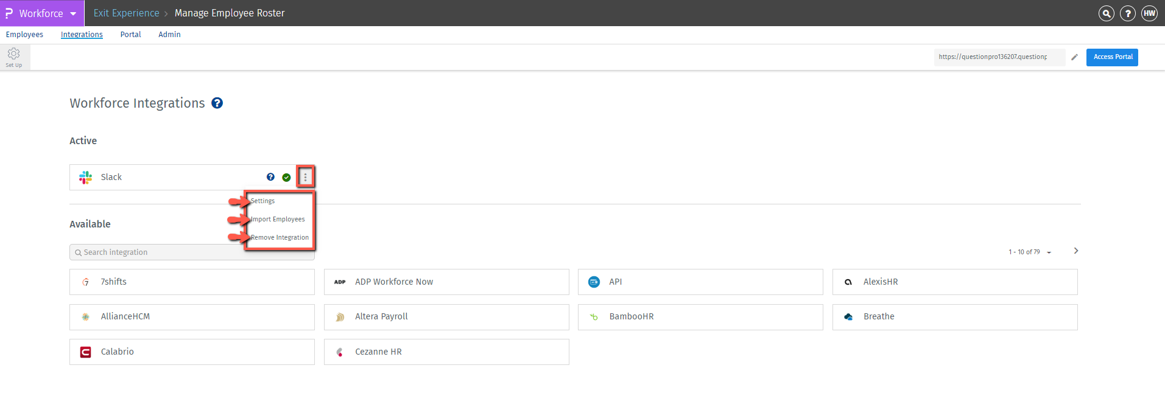The width and height of the screenshot is (1165, 410).
Task: Click the 7shifts logo icon
Action: [x=86, y=282]
